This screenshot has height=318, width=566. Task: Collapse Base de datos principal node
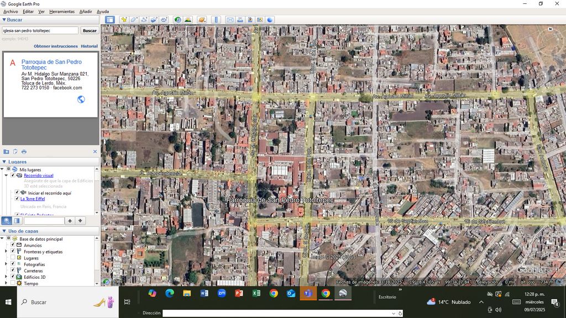click(x=3, y=239)
